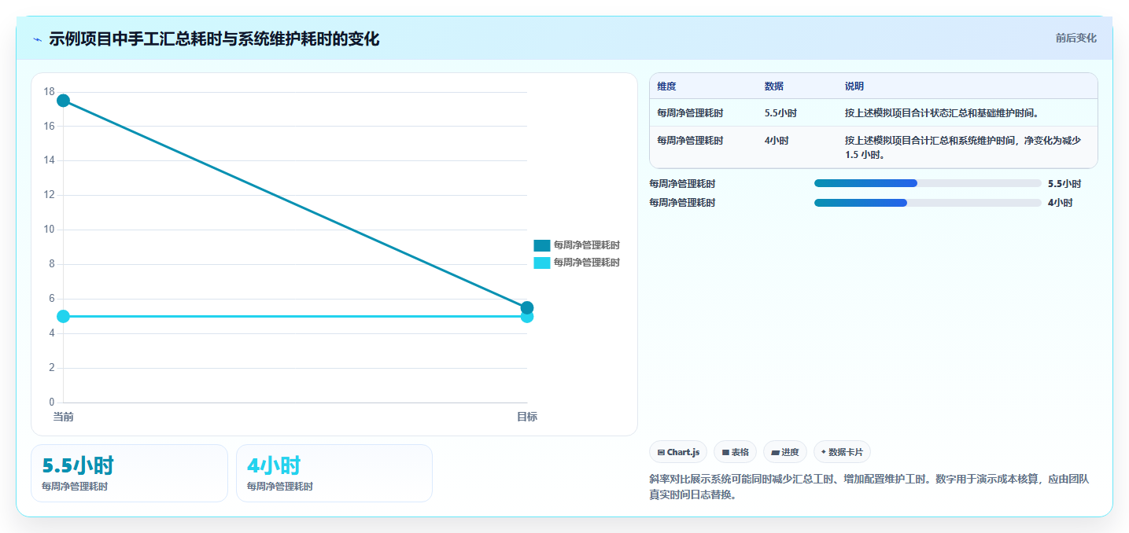Open the 4小时 stat card

click(334, 473)
